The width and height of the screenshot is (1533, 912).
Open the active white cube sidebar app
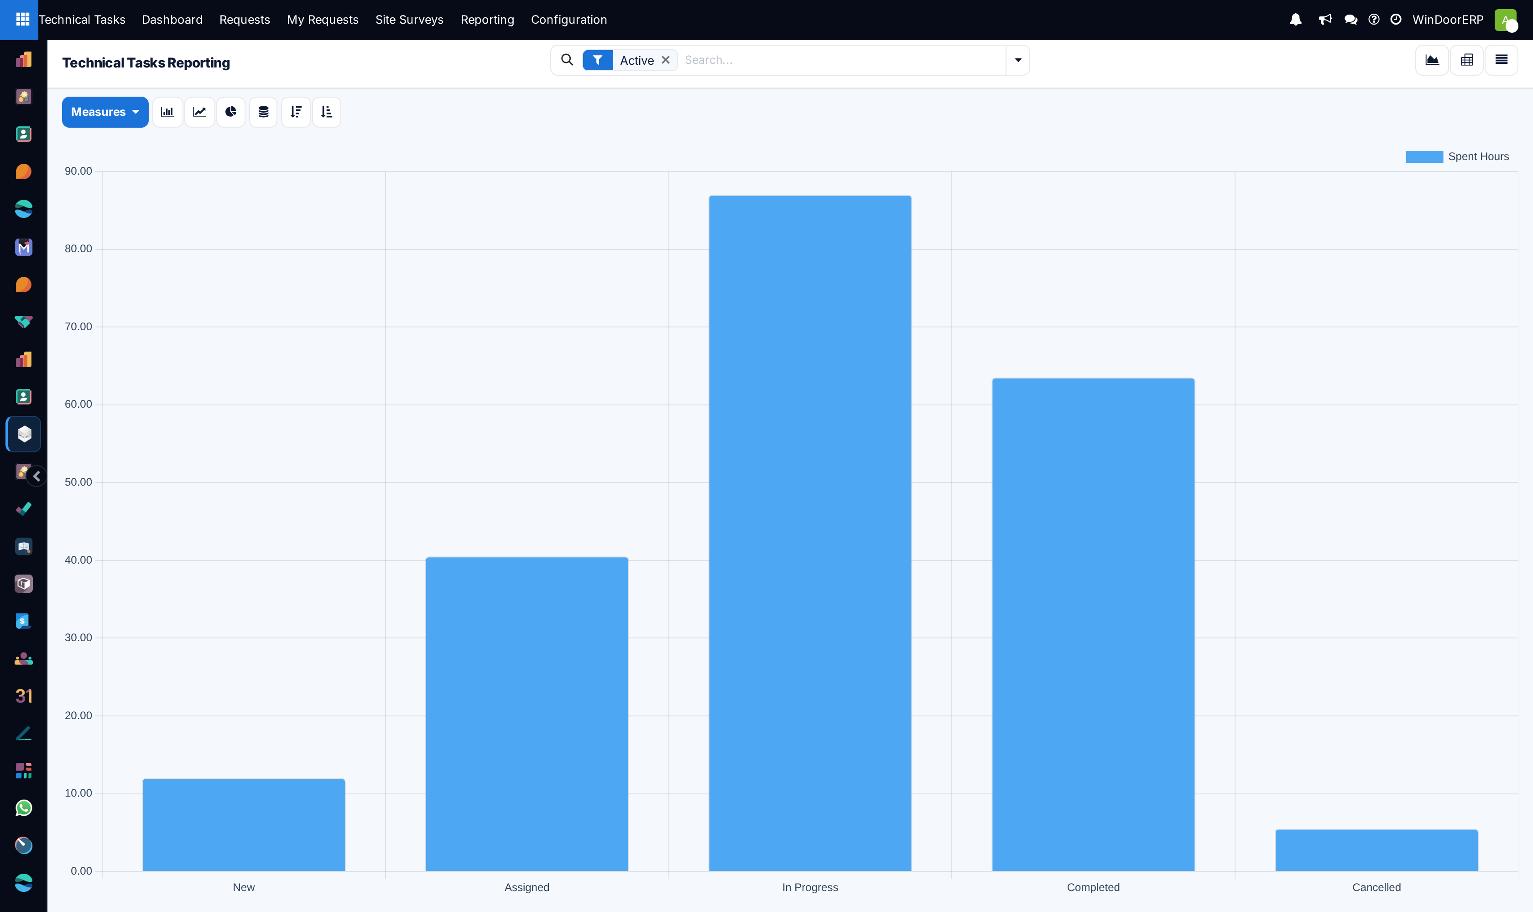coord(24,434)
